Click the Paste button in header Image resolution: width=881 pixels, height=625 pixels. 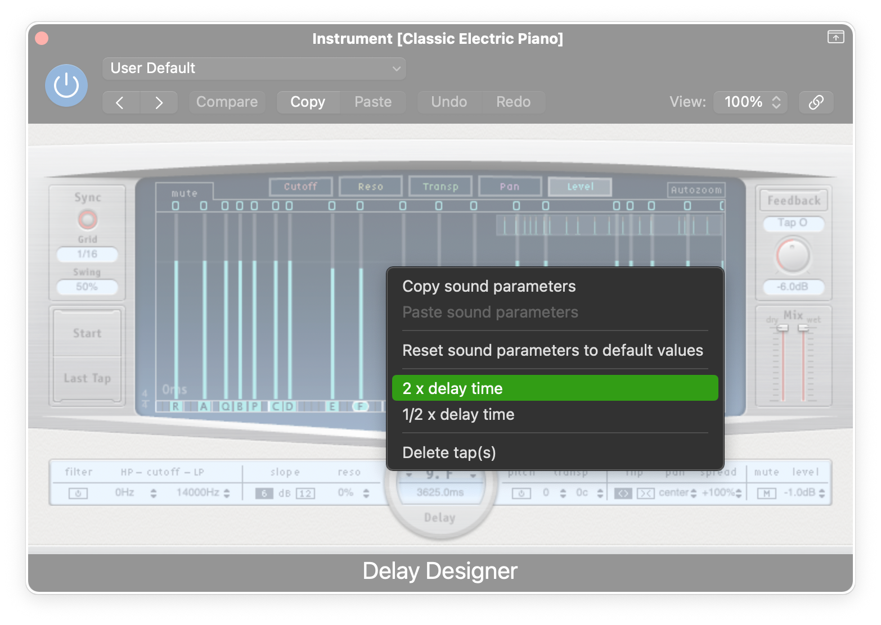pos(373,102)
